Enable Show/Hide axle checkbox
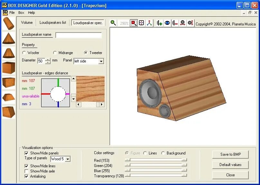 [26, 171]
